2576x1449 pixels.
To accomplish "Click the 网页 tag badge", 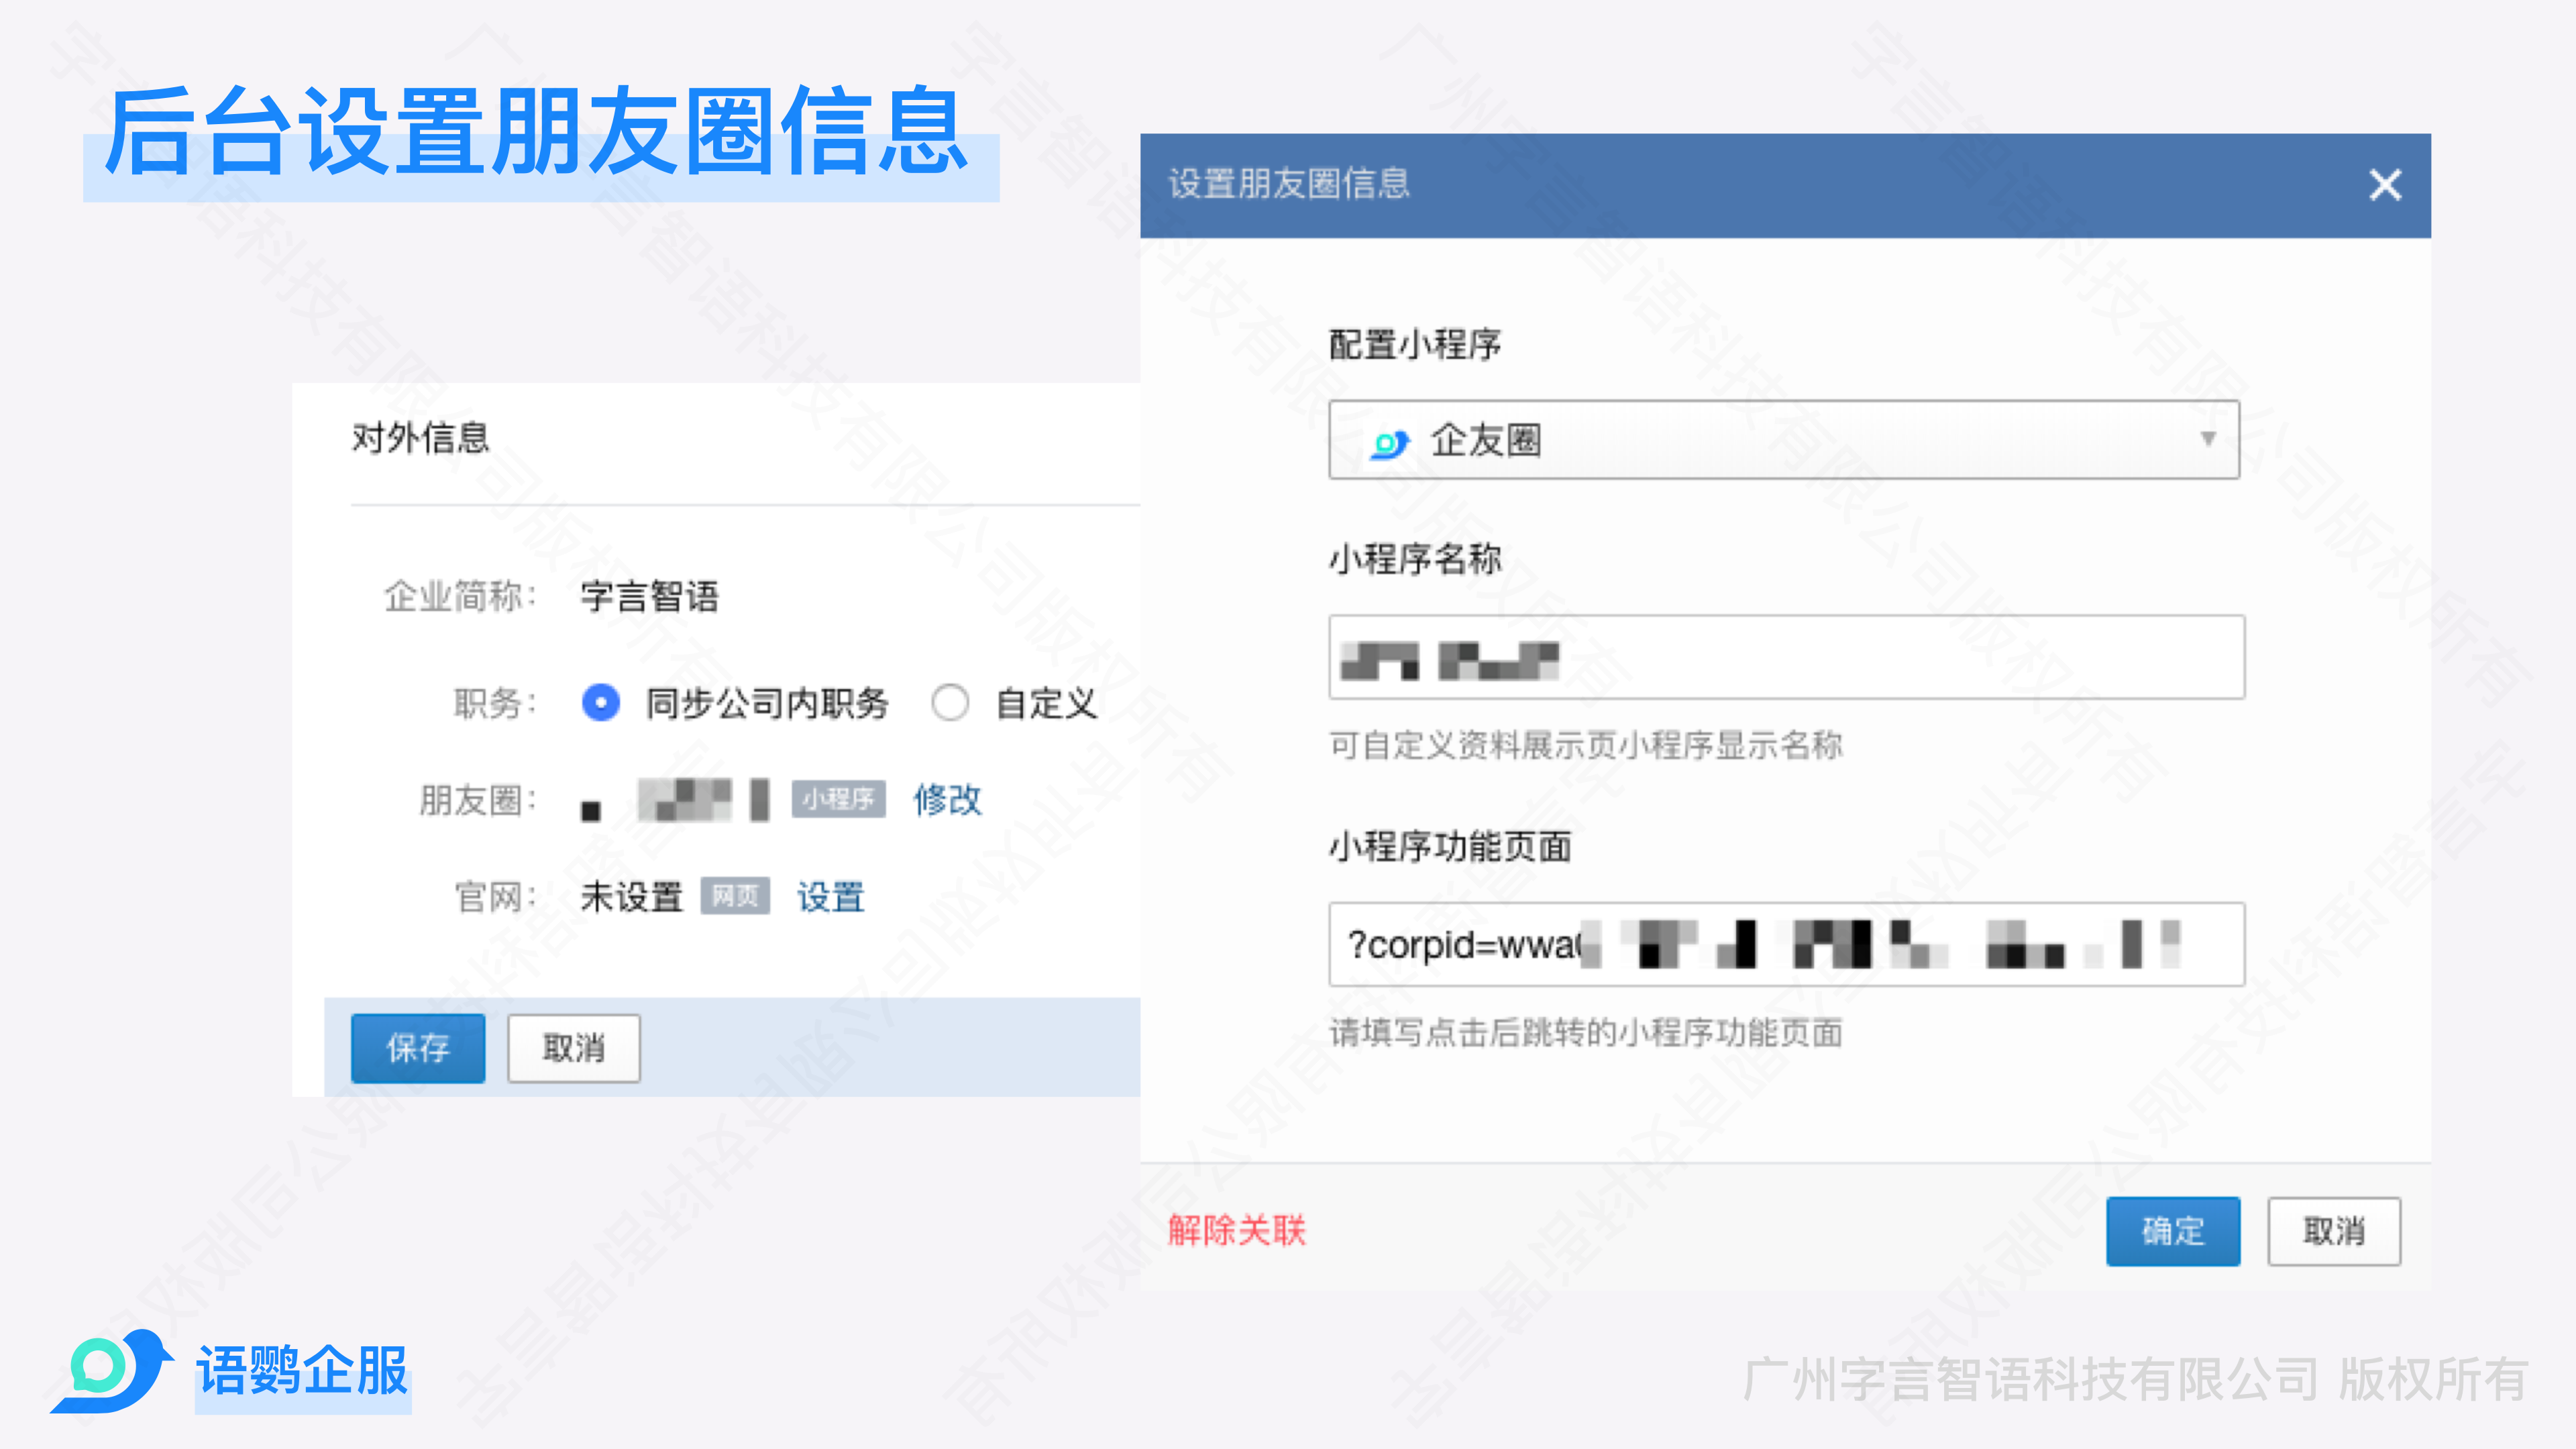I will (x=735, y=896).
